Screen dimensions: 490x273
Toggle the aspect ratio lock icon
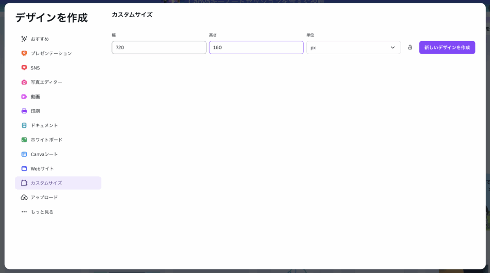point(410,47)
